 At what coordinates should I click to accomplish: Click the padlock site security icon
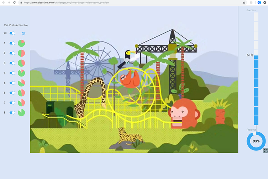pos(21,2)
